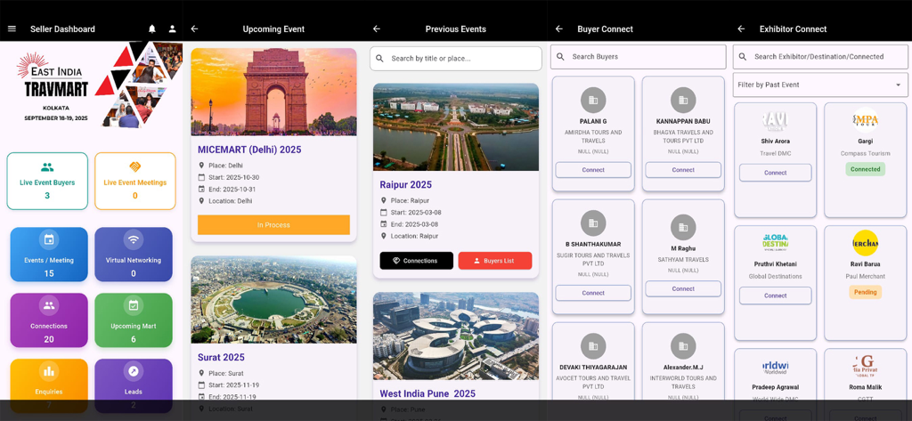
Task: Open the Events / Meeting tile
Action: coord(49,255)
